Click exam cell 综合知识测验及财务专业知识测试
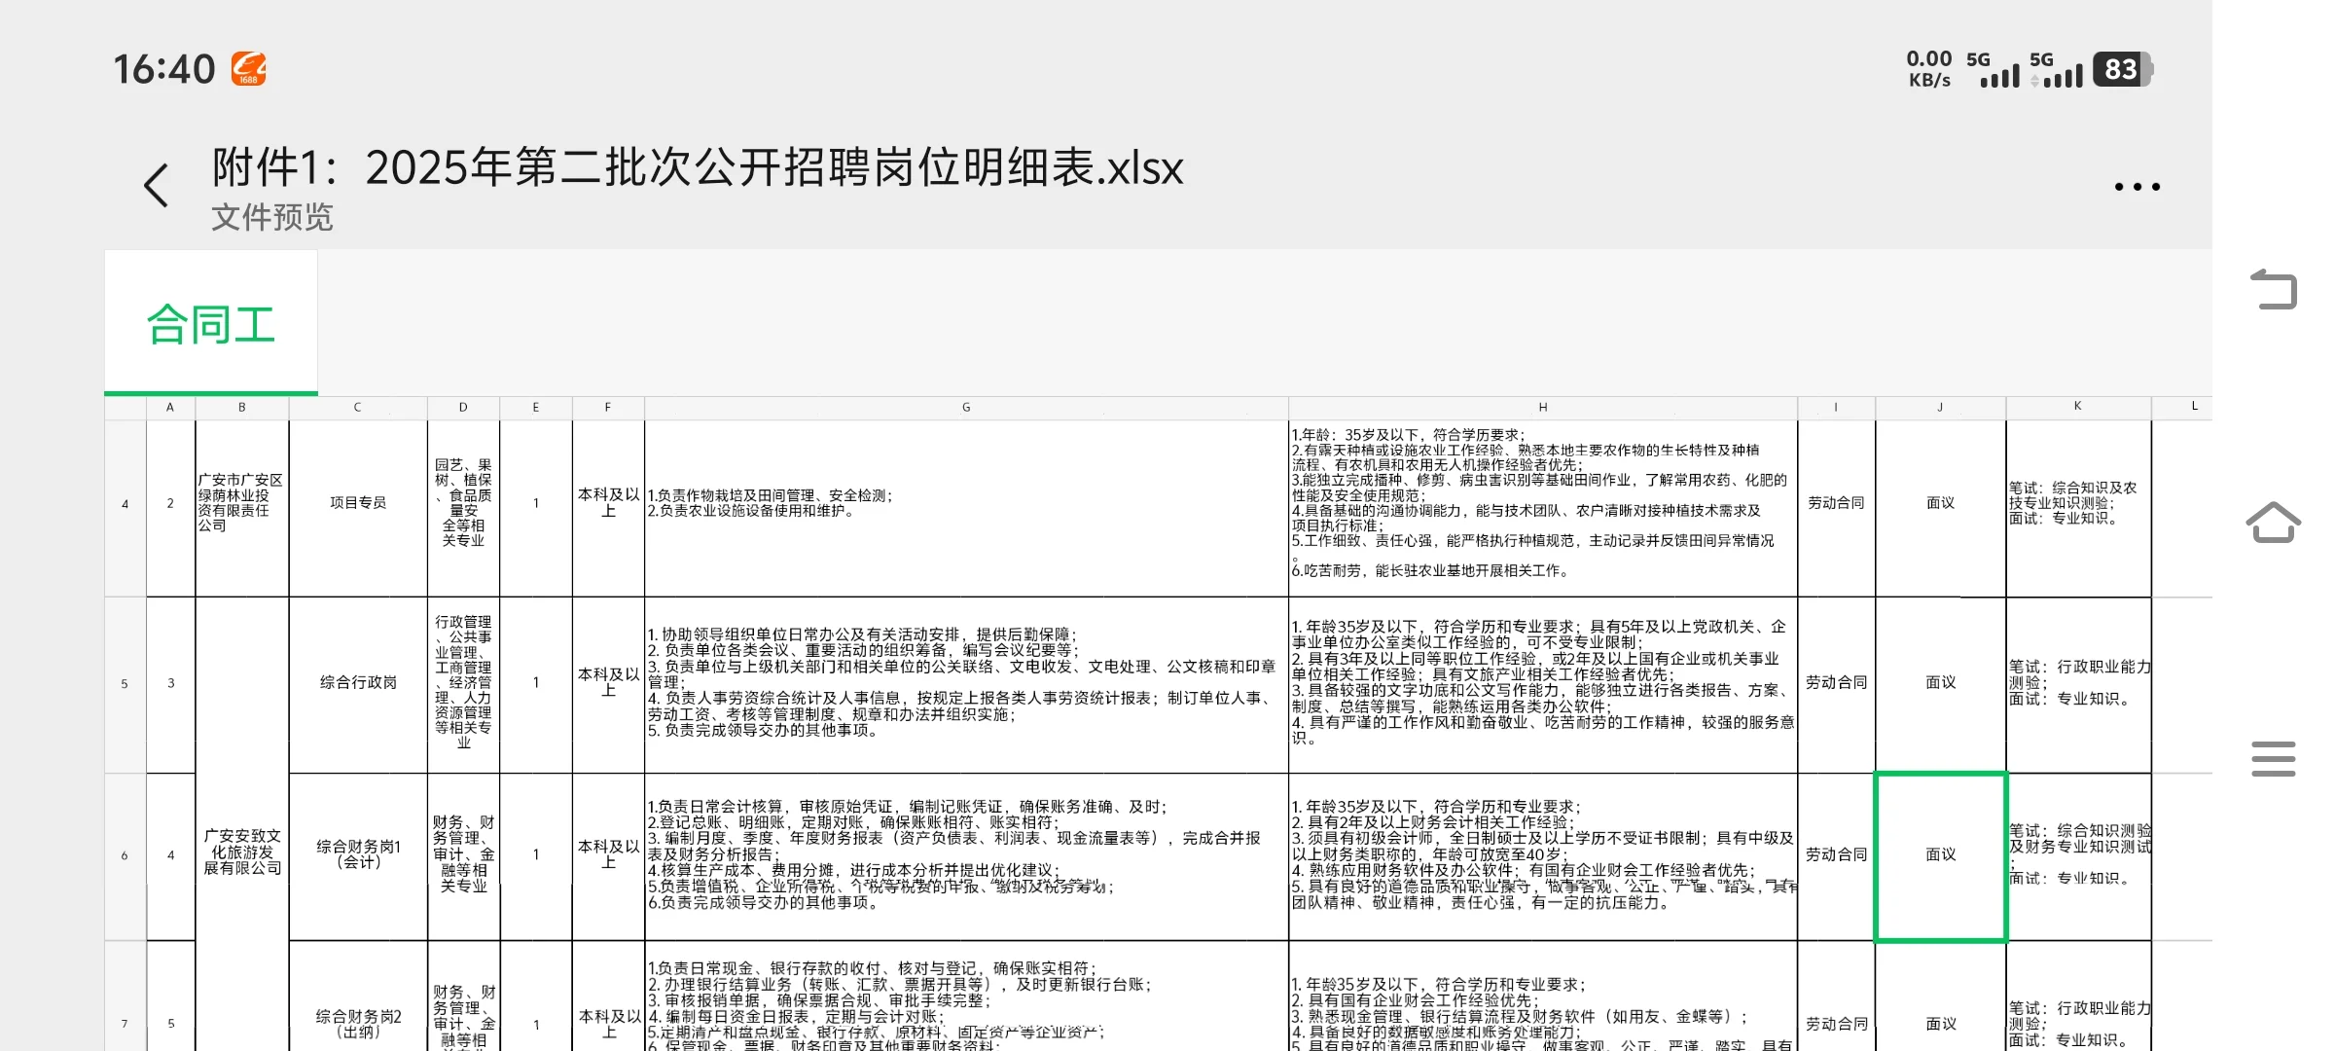Viewport: 2335px width, 1051px height. tap(2078, 854)
